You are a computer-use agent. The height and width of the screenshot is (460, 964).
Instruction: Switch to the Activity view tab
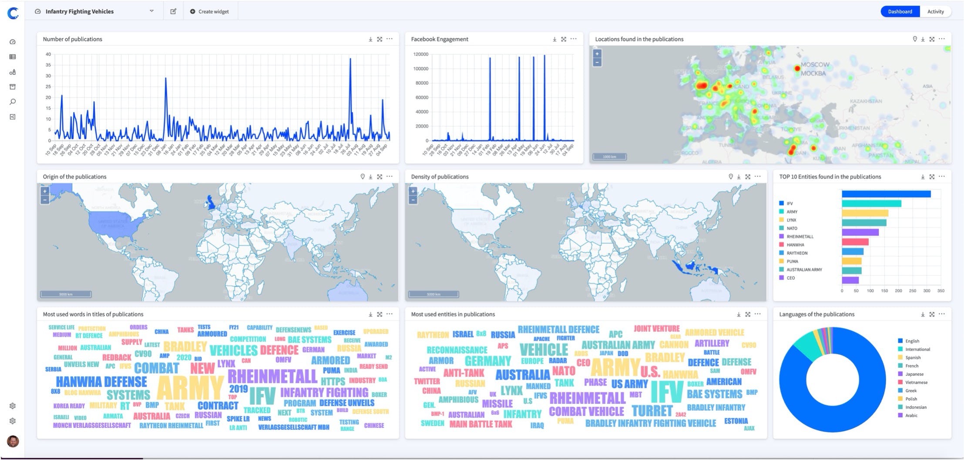936,12
